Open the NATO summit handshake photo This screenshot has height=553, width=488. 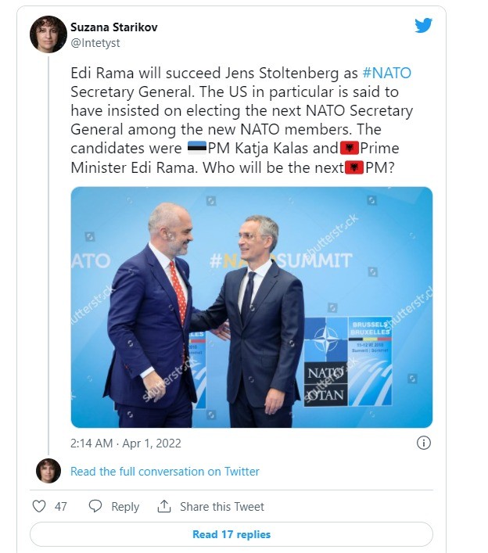[x=252, y=307]
